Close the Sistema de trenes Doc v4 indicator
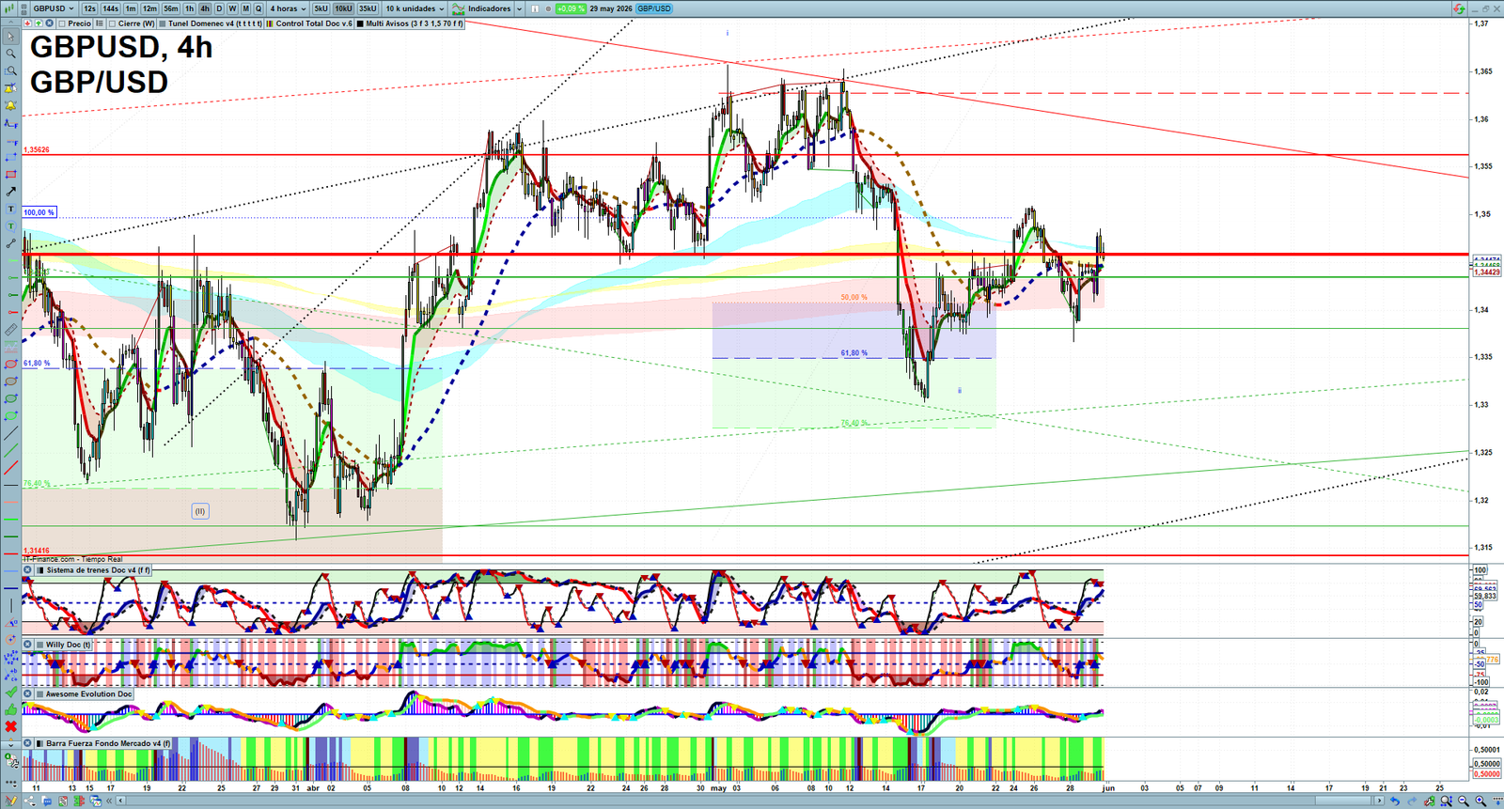Screen dimensions: 1504x809 28,570
